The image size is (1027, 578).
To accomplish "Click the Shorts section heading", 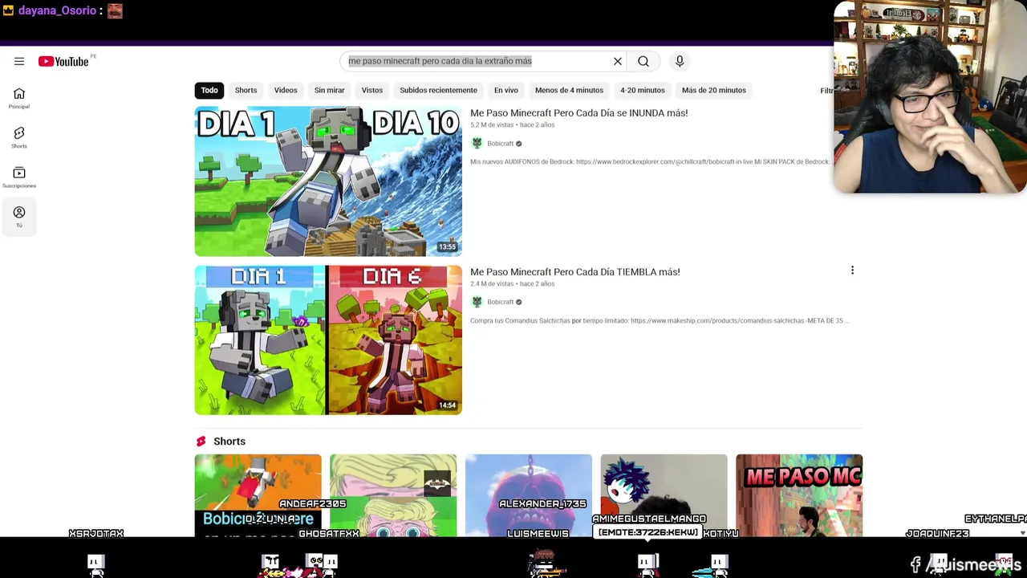I will click(229, 442).
